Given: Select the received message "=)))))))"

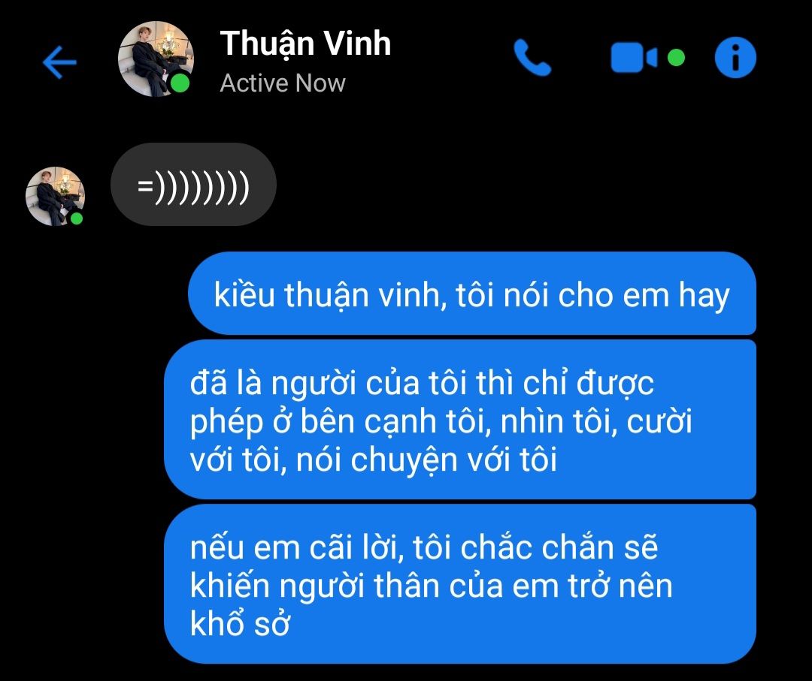Looking at the screenshot, I should point(193,185).
